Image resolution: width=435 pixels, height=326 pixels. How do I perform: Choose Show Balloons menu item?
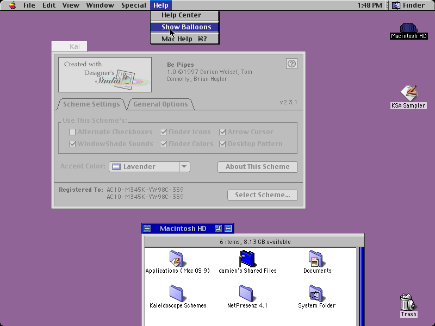click(x=185, y=27)
